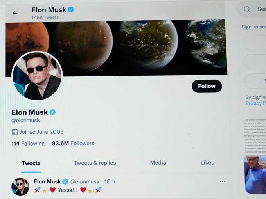Go to the Likes tab
The image size is (266, 199).
[207, 162]
